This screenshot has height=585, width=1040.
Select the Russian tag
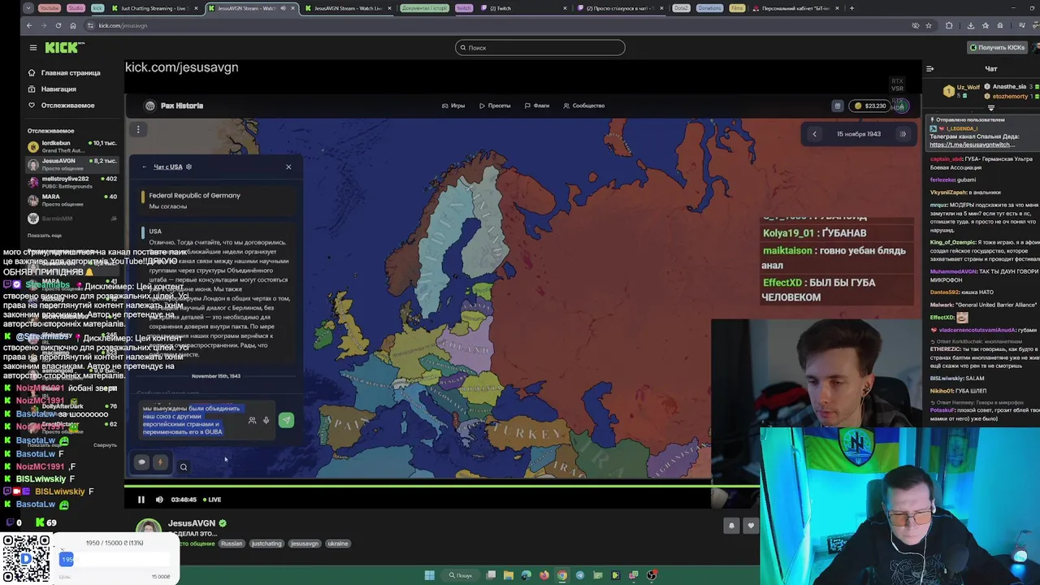[x=232, y=544]
